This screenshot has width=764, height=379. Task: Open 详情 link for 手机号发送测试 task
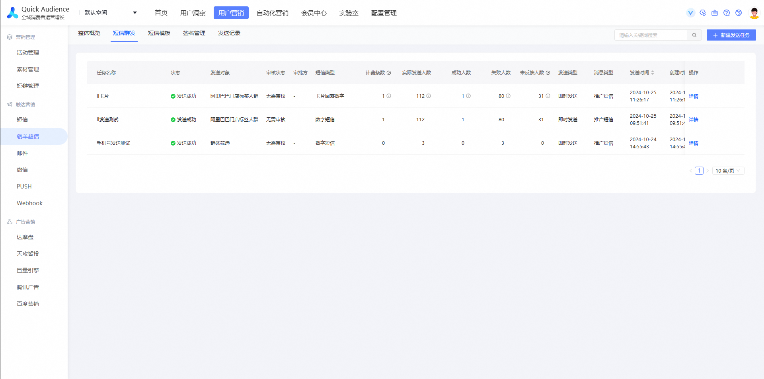tap(694, 143)
